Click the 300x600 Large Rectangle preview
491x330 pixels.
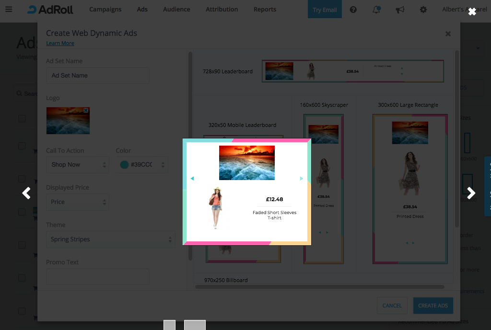410,189
